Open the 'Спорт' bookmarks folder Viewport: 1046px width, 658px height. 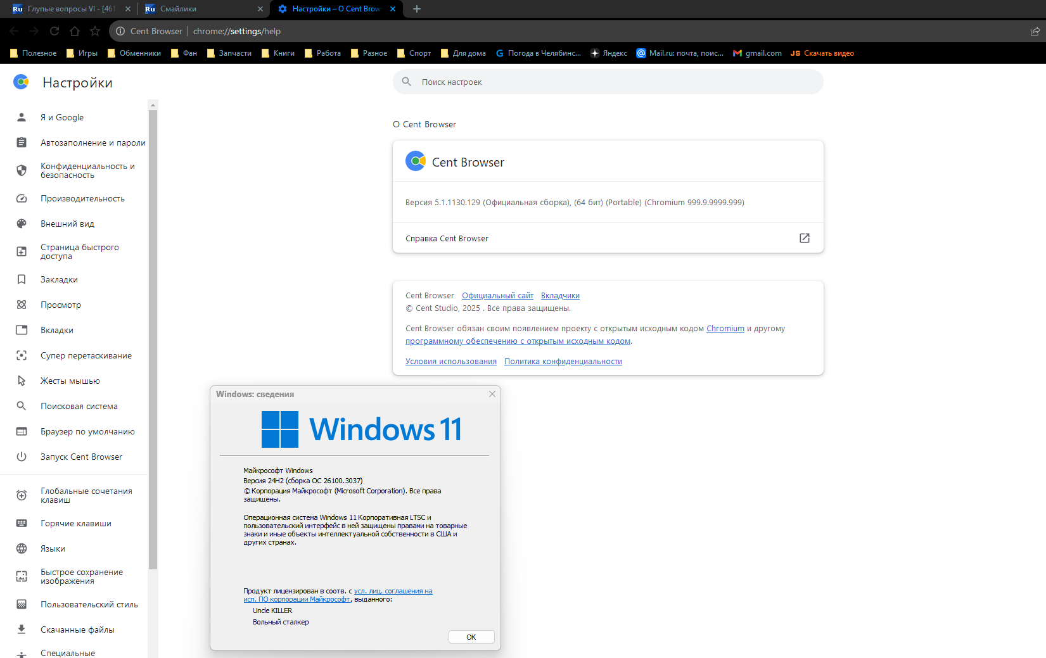tap(414, 53)
